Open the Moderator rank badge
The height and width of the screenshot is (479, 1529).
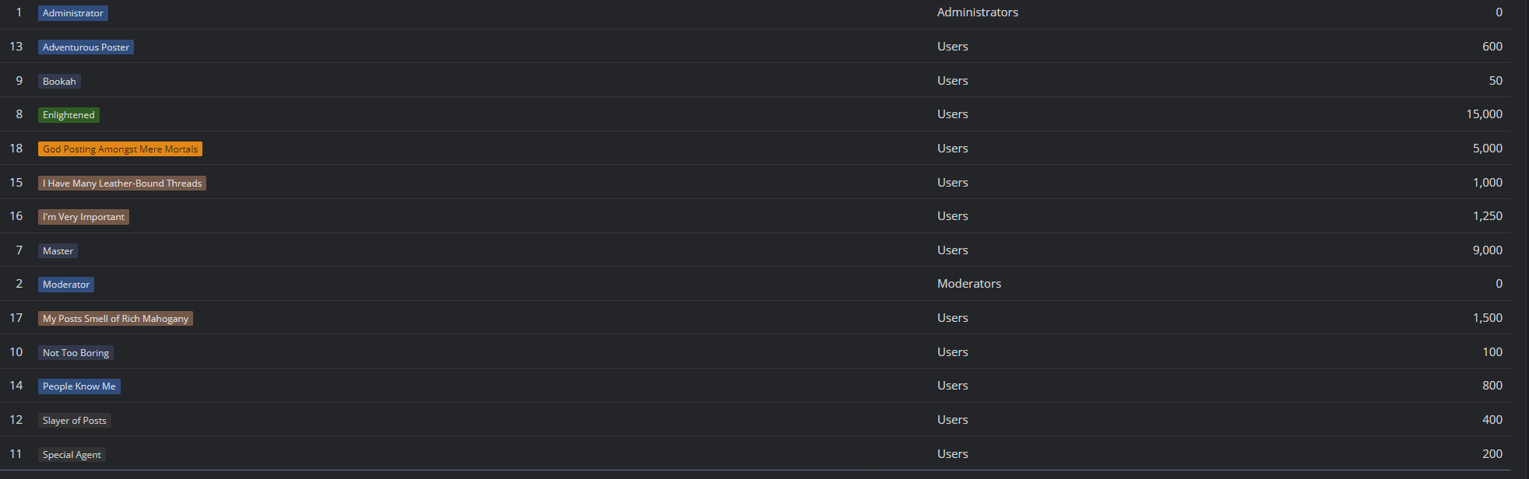pyautogui.click(x=66, y=285)
